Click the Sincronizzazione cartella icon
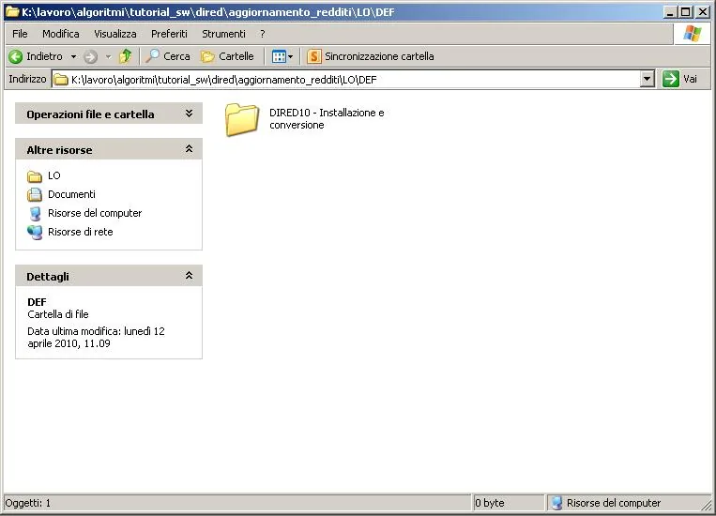Image resolution: width=716 pixels, height=516 pixels. 314,56
